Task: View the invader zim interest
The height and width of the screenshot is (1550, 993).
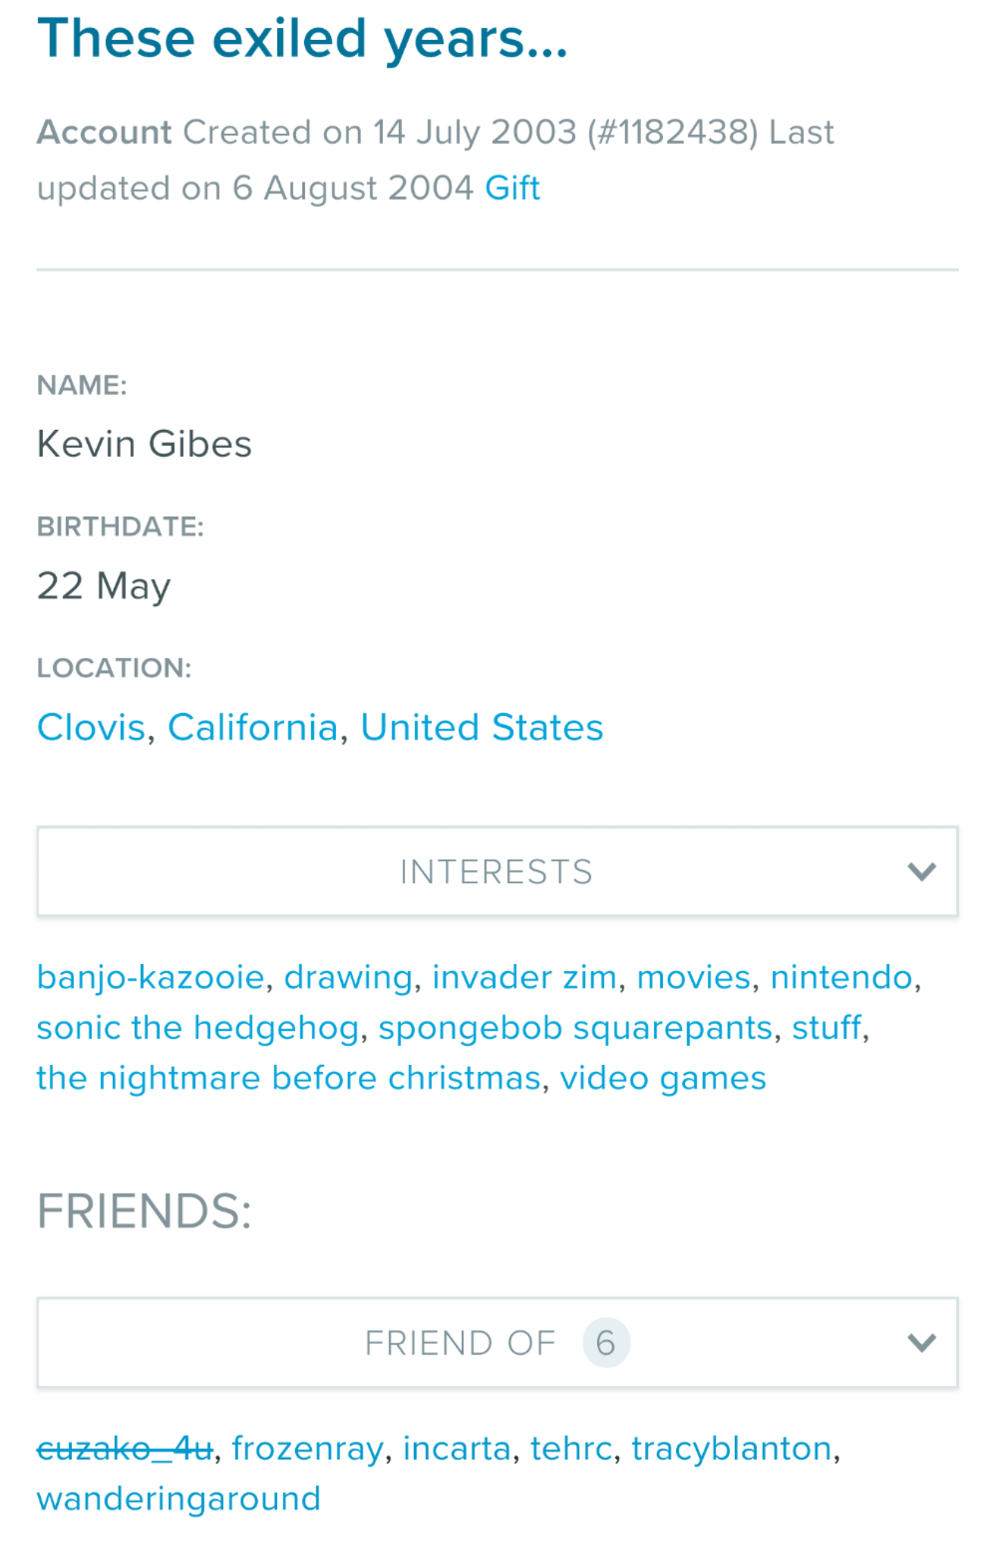Action: point(525,977)
